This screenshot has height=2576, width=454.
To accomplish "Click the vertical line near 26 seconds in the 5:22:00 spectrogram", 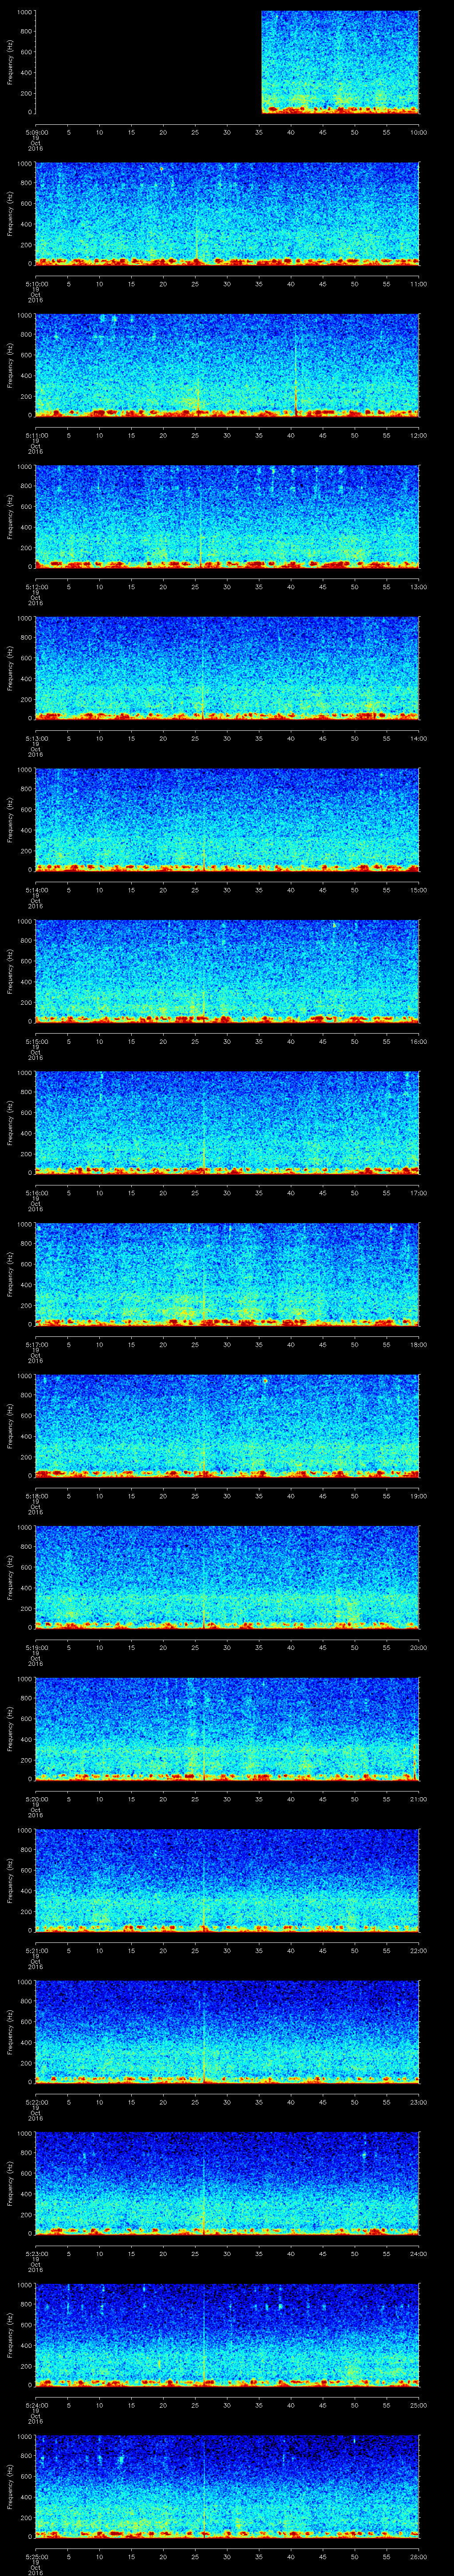I will click(x=204, y=2030).
